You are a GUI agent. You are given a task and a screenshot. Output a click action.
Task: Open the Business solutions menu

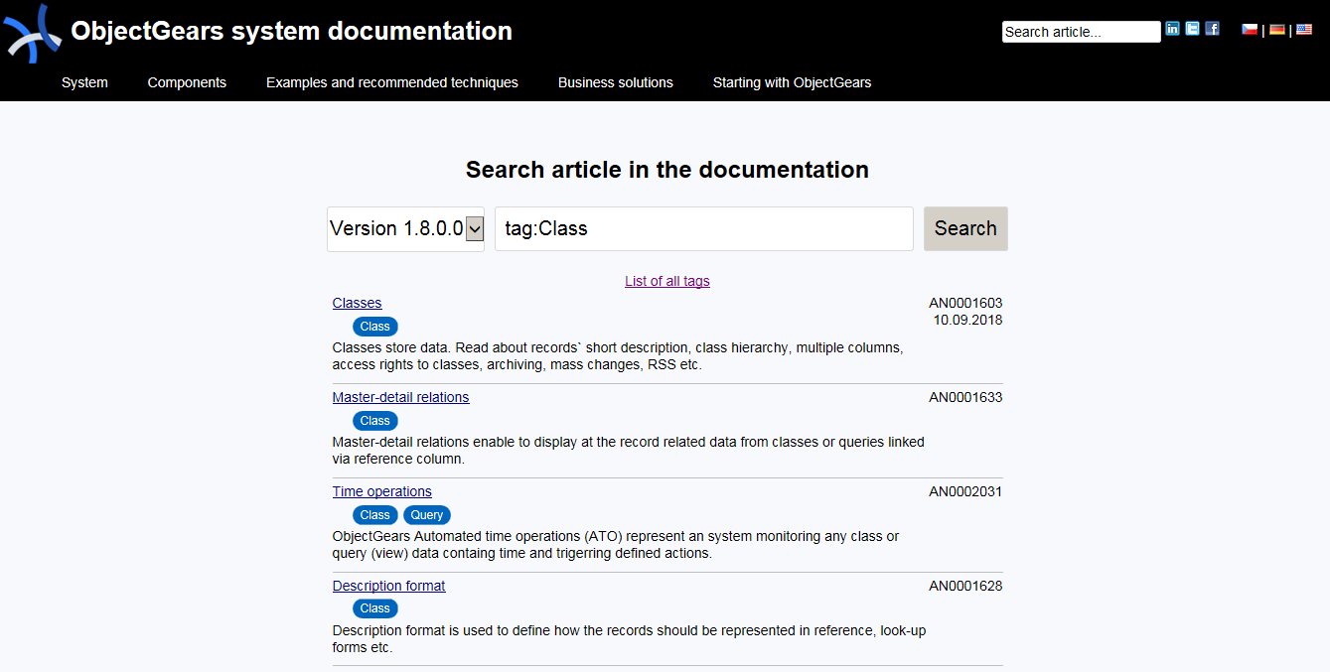(x=616, y=82)
